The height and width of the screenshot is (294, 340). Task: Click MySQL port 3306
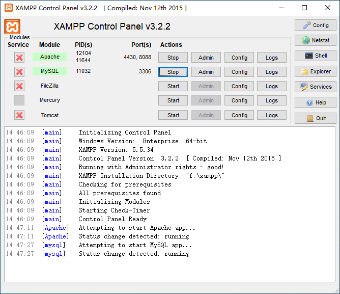145,71
